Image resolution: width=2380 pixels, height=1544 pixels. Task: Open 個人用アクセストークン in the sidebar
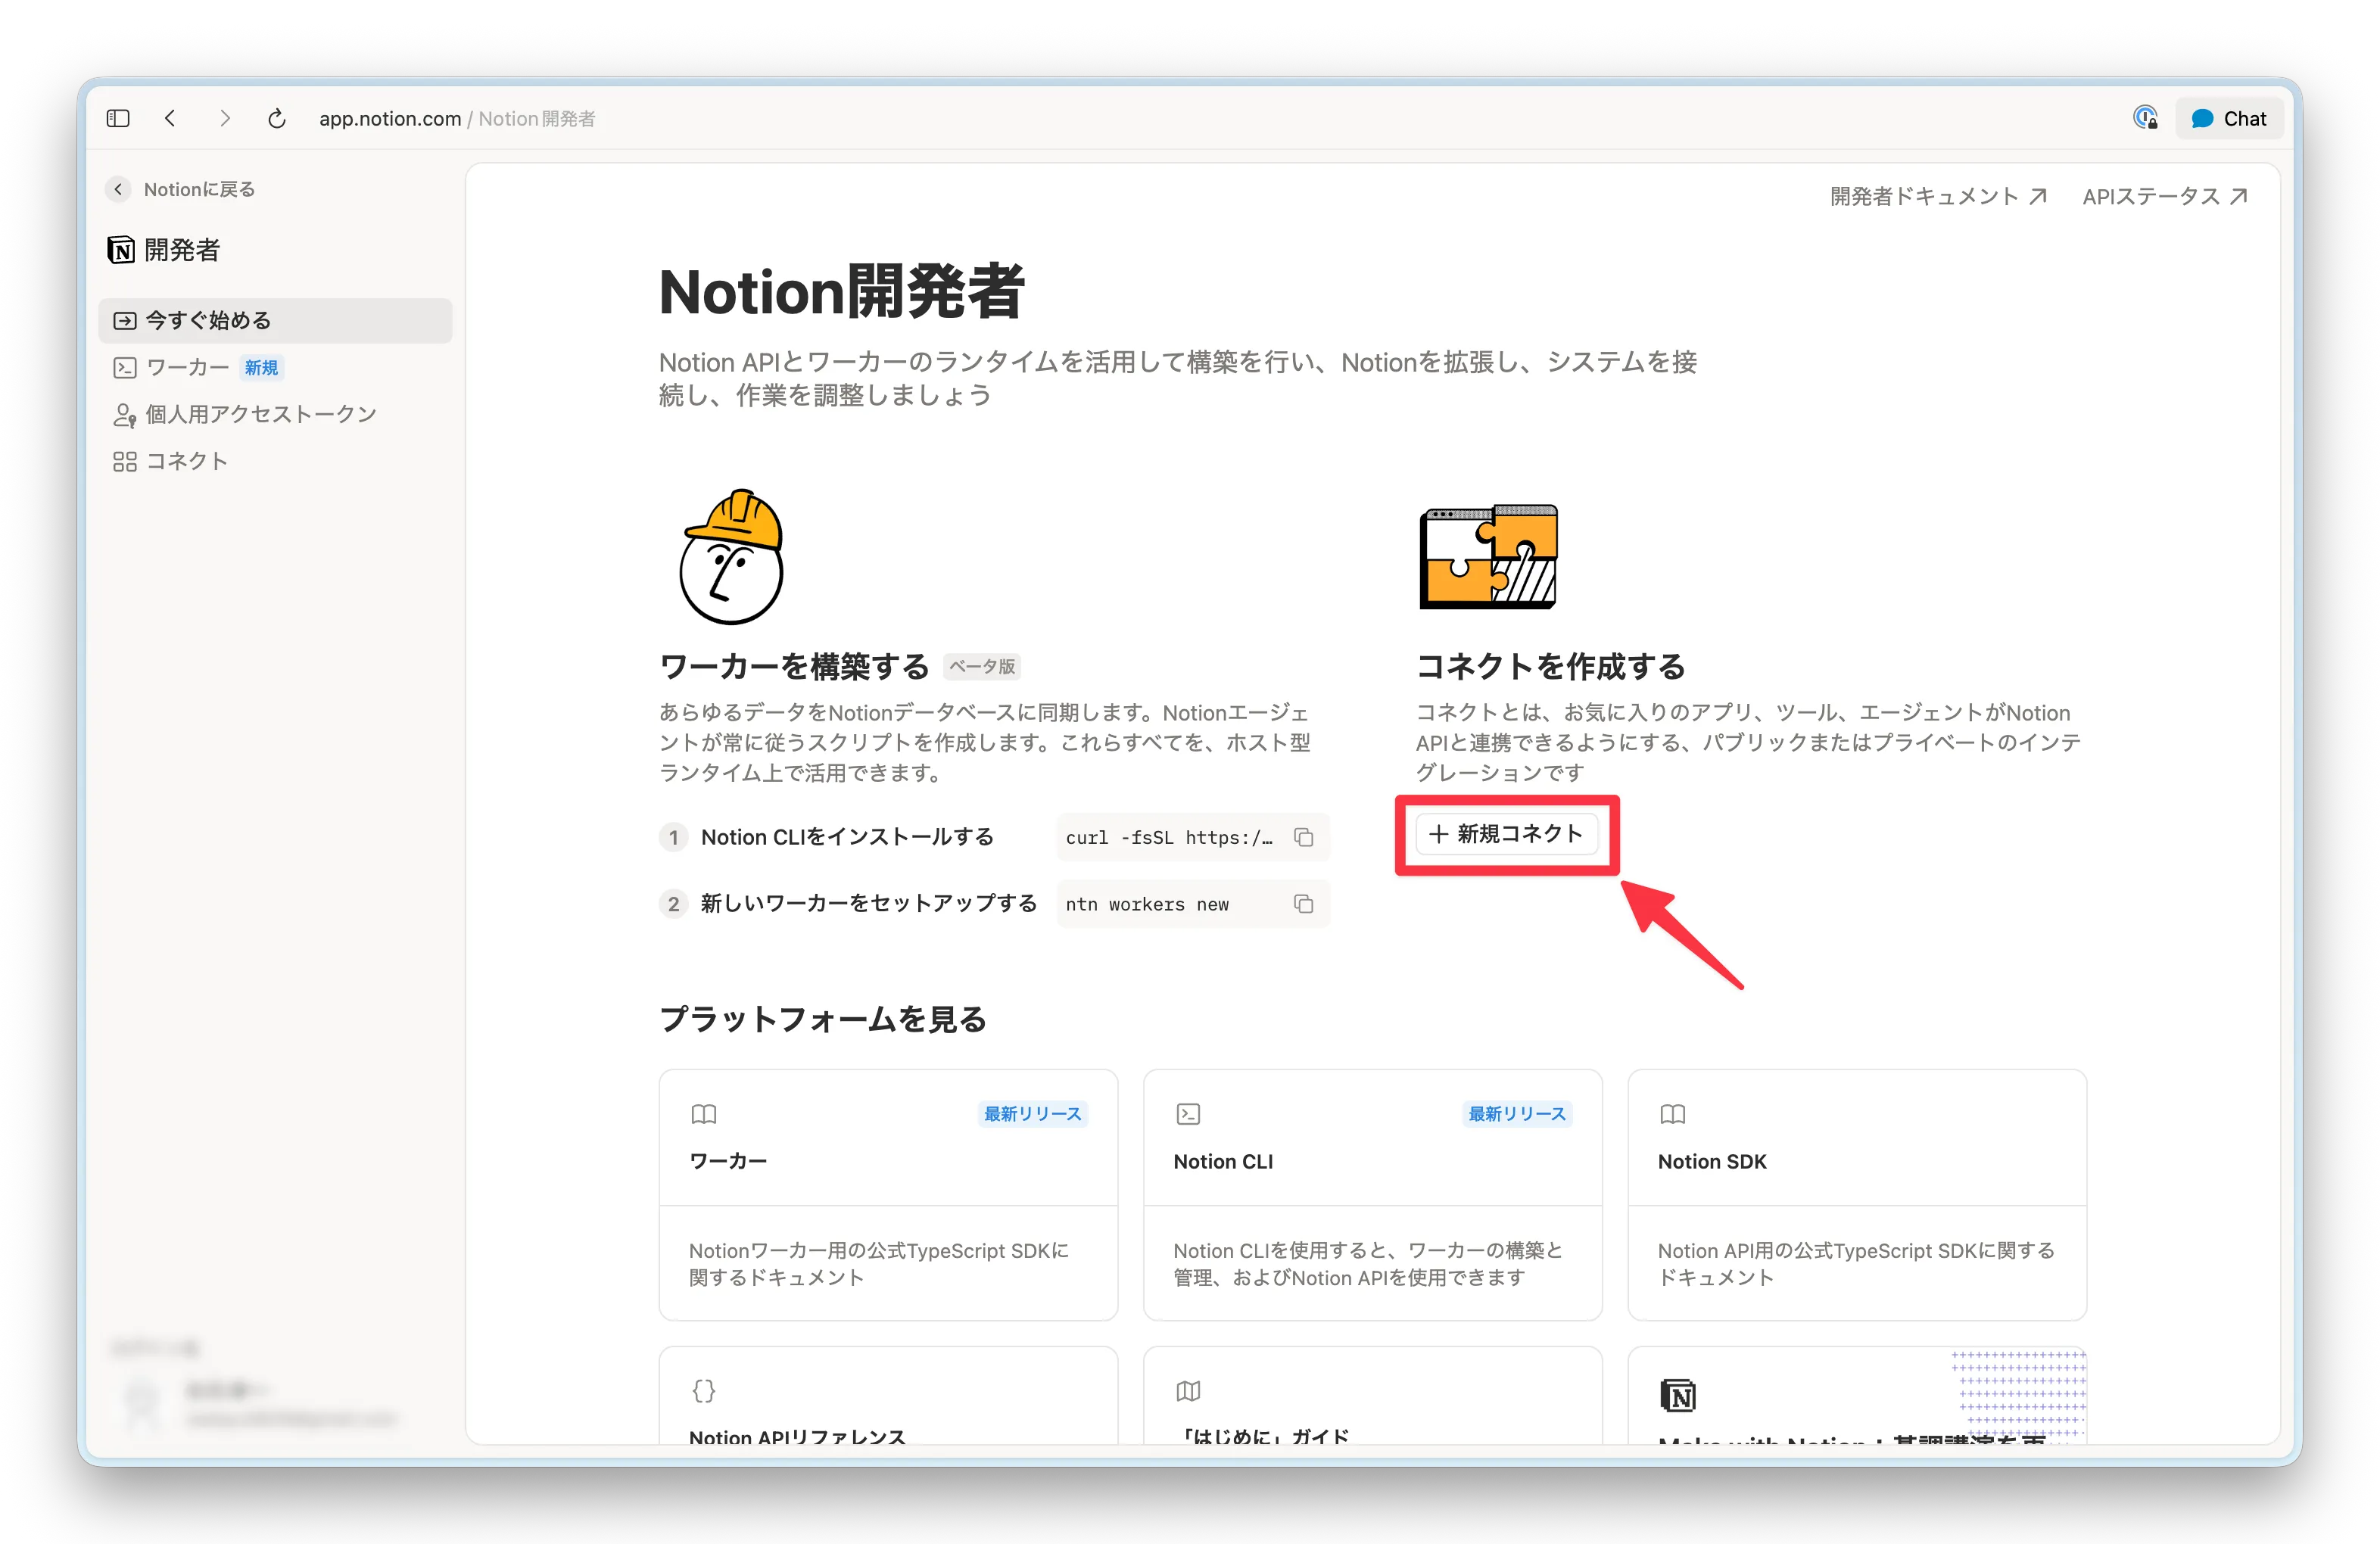pos(275,414)
